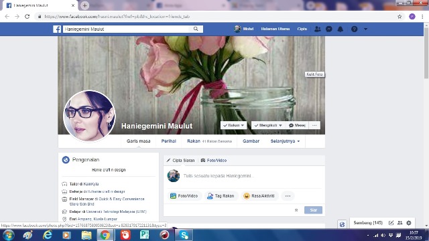
Task: Select the Cipta Siaran composer tab
Action: [180, 161]
